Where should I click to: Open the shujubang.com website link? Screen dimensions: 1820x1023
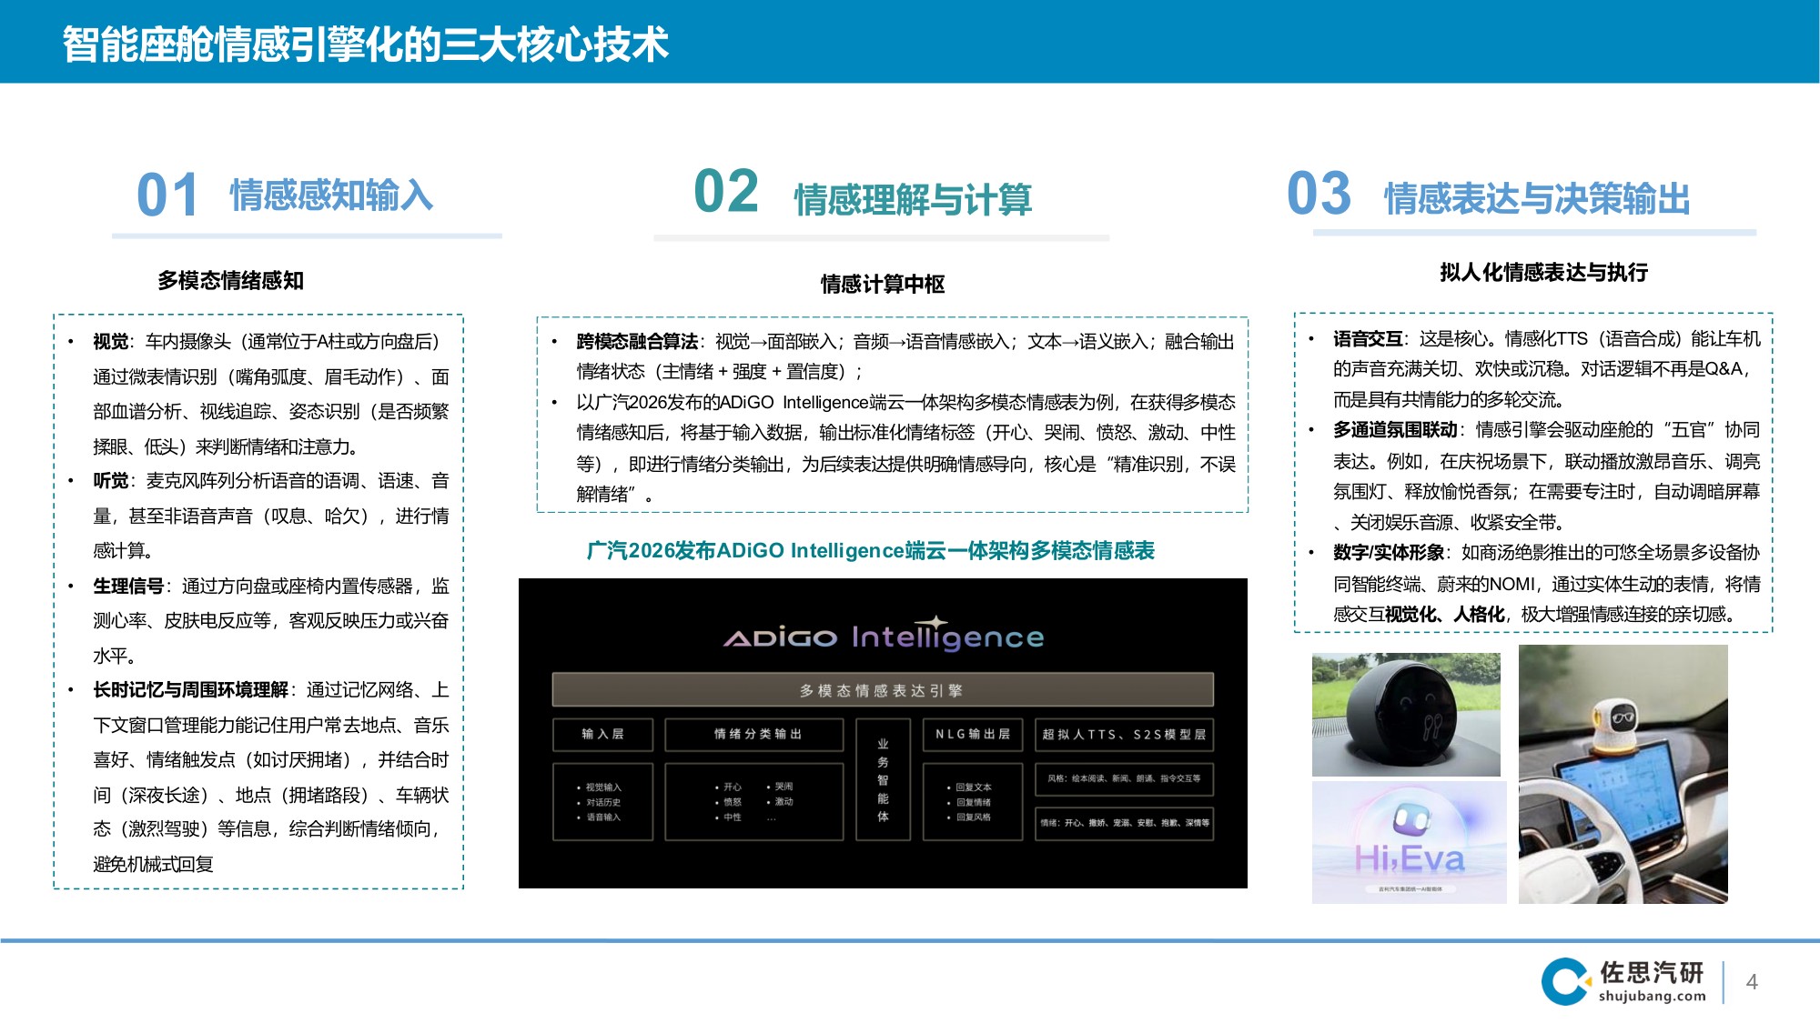coord(1652,997)
